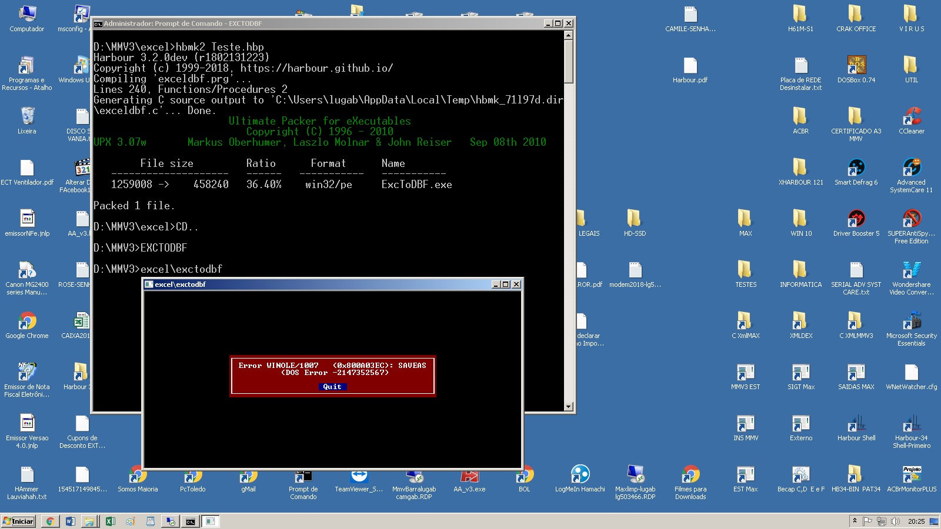This screenshot has width=941, height=529.
Task: Switch to the Command Prompt taskbar button
Action: (x=191, y=521)
